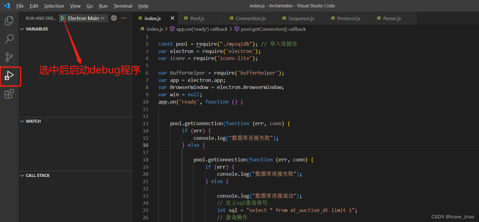Open the File menu

point(20,6)
